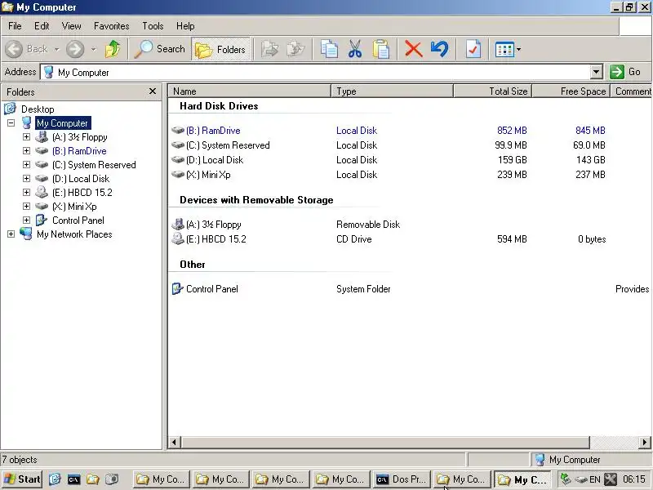Collapse the My Computer tree node
653x490 pixels.
point(11,123)
